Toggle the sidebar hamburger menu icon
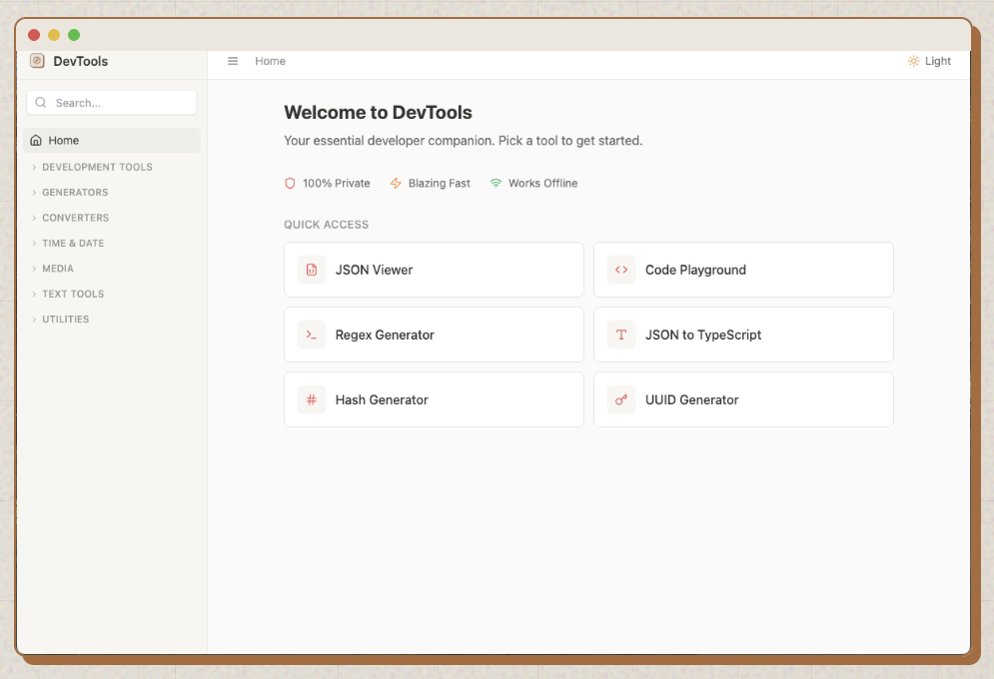The image size is (994, 679). tap(233, 61)
